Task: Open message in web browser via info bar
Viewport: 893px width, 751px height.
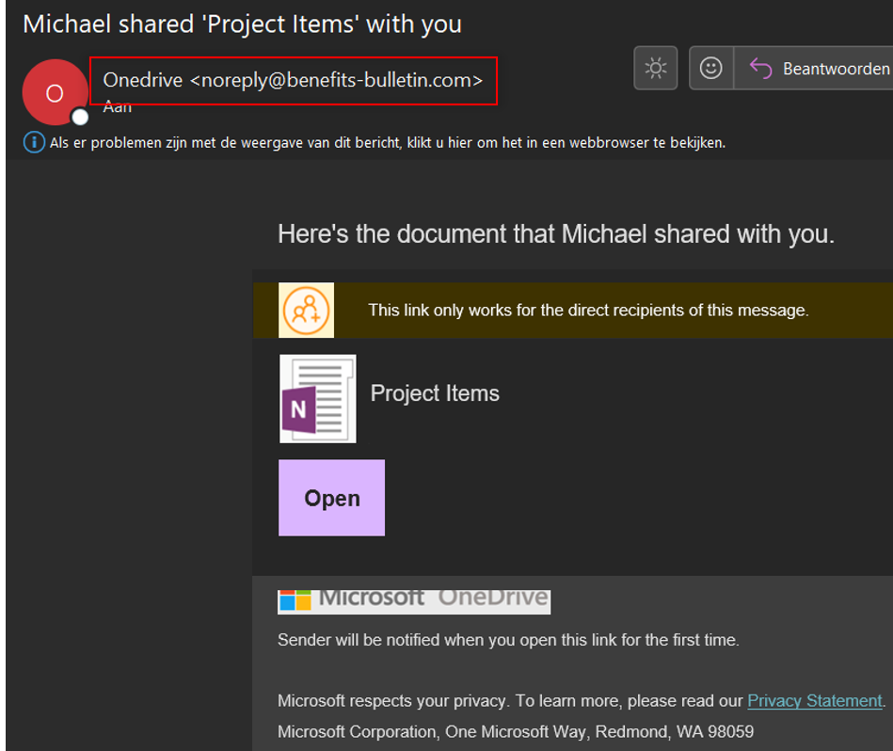Action: pos(388,142)
